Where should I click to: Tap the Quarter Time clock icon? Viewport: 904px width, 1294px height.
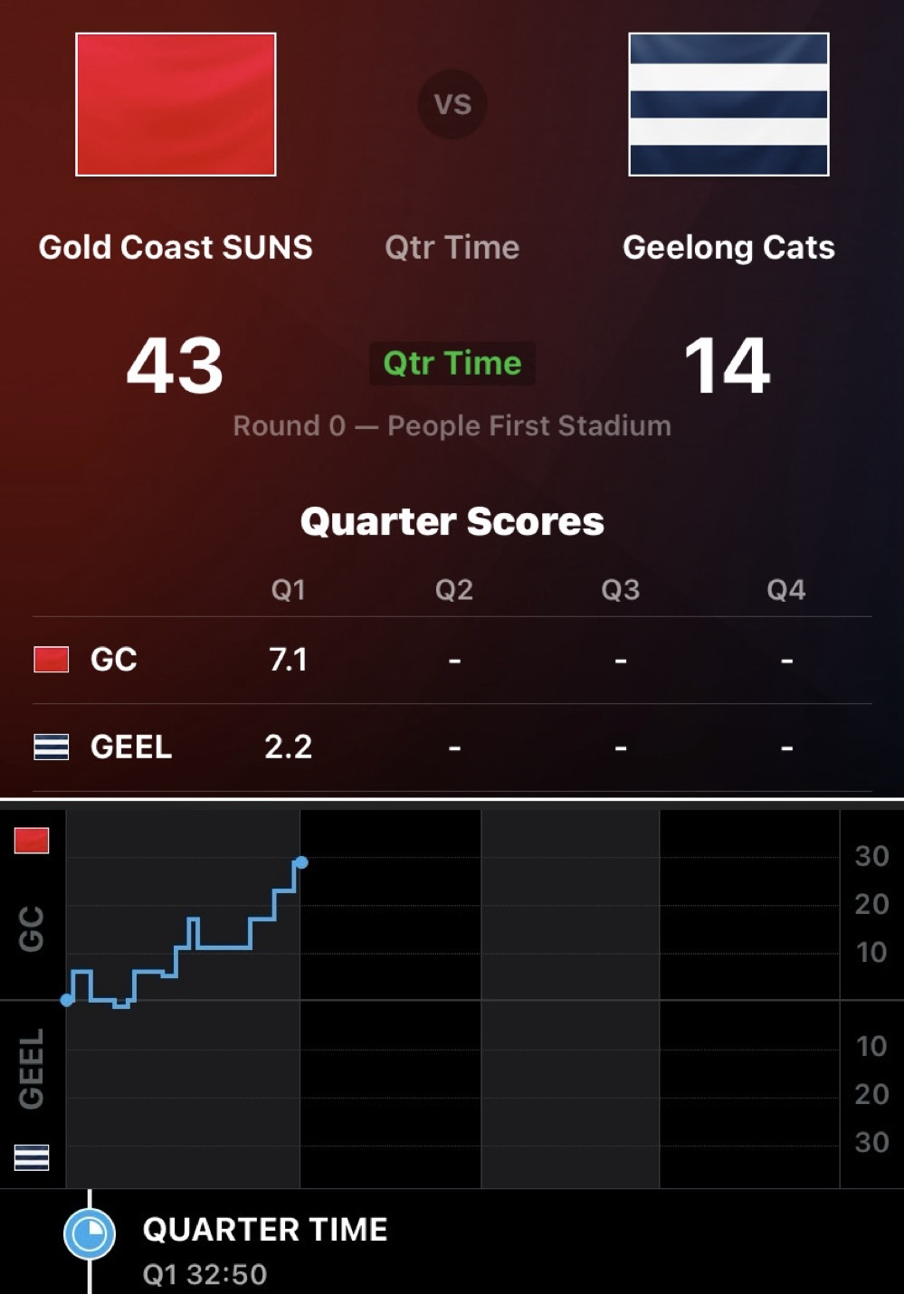pyautogui.click(x=90, y=1234)
